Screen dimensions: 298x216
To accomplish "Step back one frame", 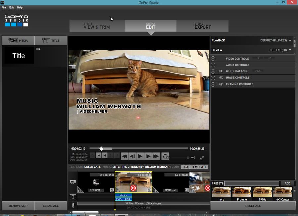I will click(132, 156).
